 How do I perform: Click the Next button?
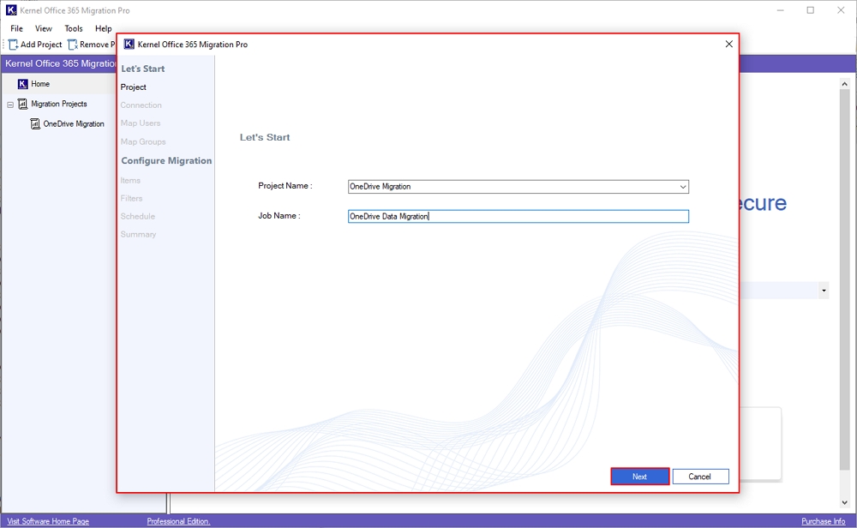pos(639,477)
